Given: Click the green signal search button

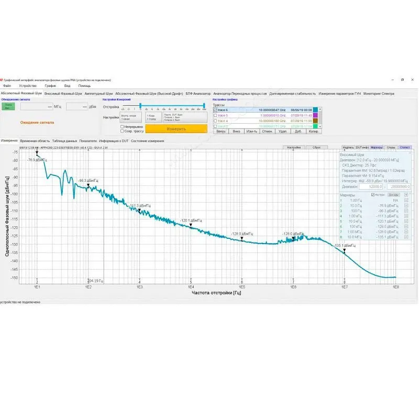Looking at the screenshot, I should (x=8, y=106).
